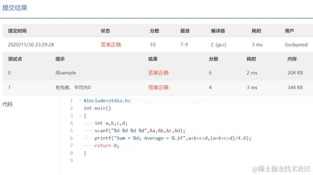313x175 pixels.
Task: Click the 有负数，平均为0 hint cell
Action: (x=73, y=88)
